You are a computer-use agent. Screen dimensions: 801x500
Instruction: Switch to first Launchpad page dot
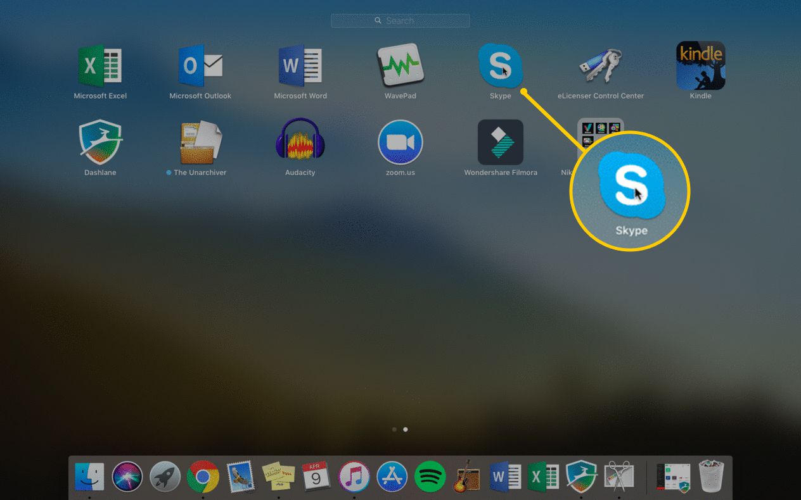394,429
